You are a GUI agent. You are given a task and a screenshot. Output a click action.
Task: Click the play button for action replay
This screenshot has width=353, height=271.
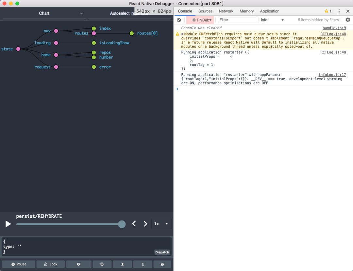pos(8,224)
